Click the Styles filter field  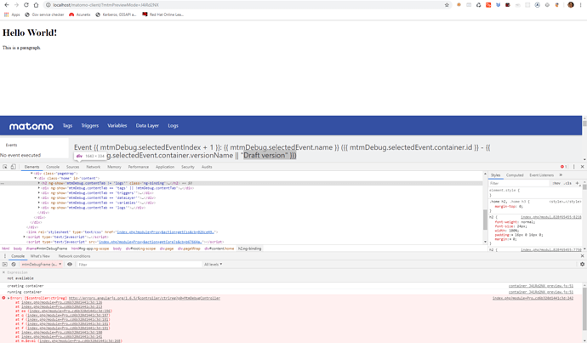click(518, 183)
